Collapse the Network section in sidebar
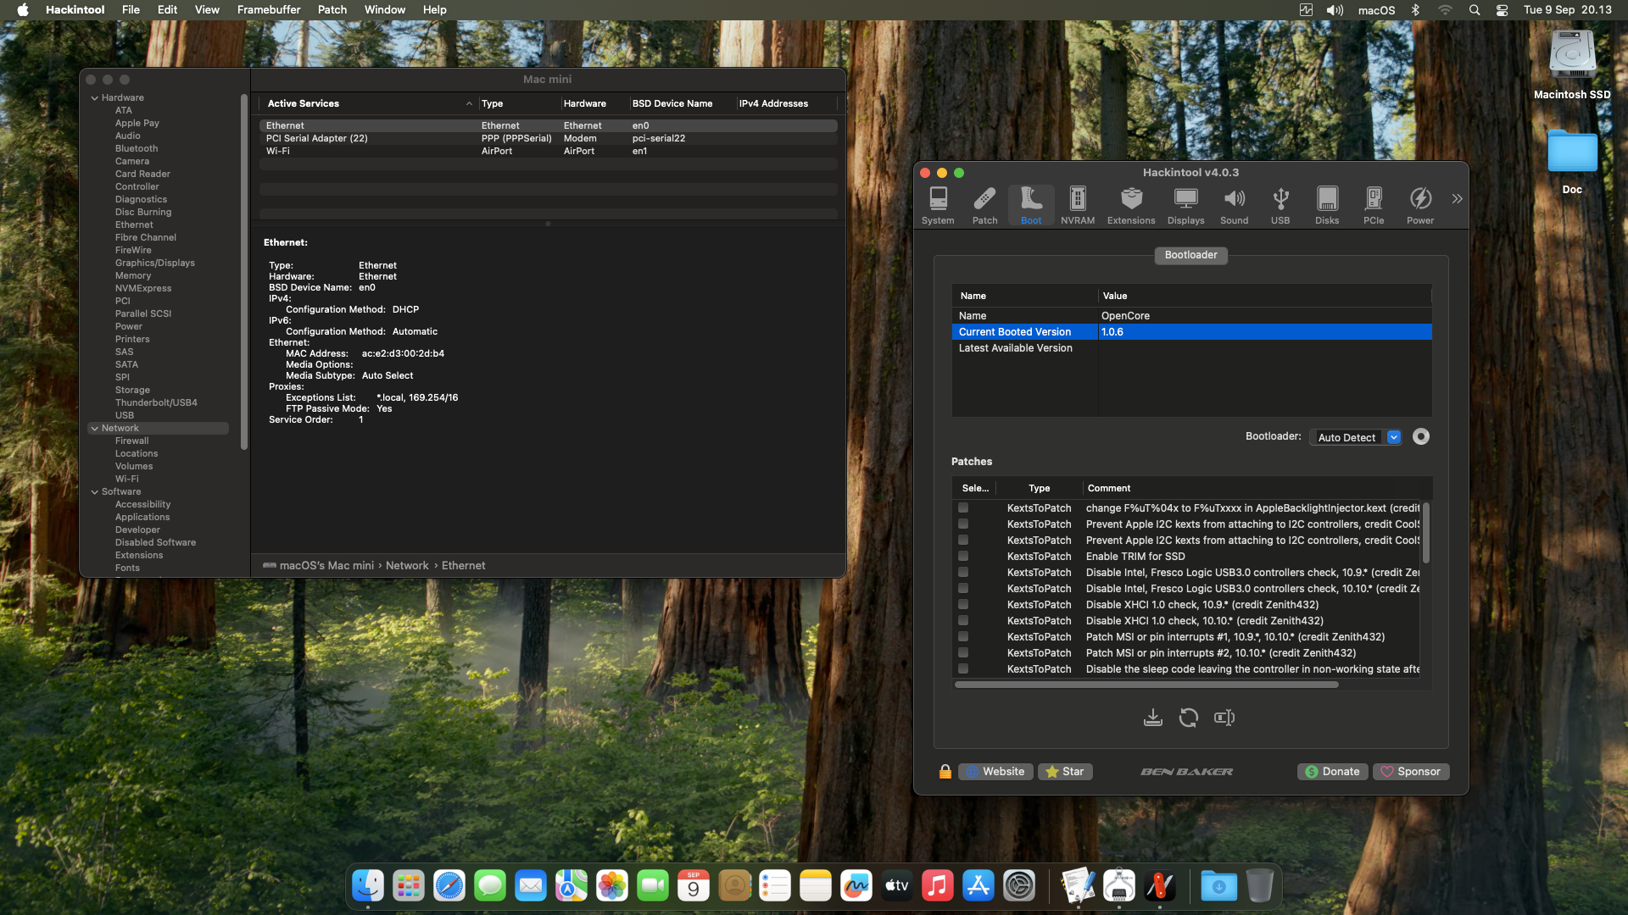This screenshot has width=1628, height=915. pyautogui.click(x=95, y=429)
